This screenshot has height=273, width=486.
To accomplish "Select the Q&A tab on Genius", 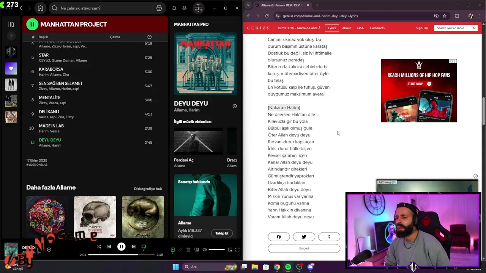I will click(x=360, y=28).
